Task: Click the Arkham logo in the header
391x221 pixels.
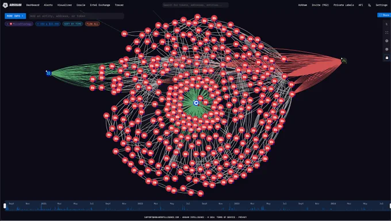Action: click(x=12, y=5)
